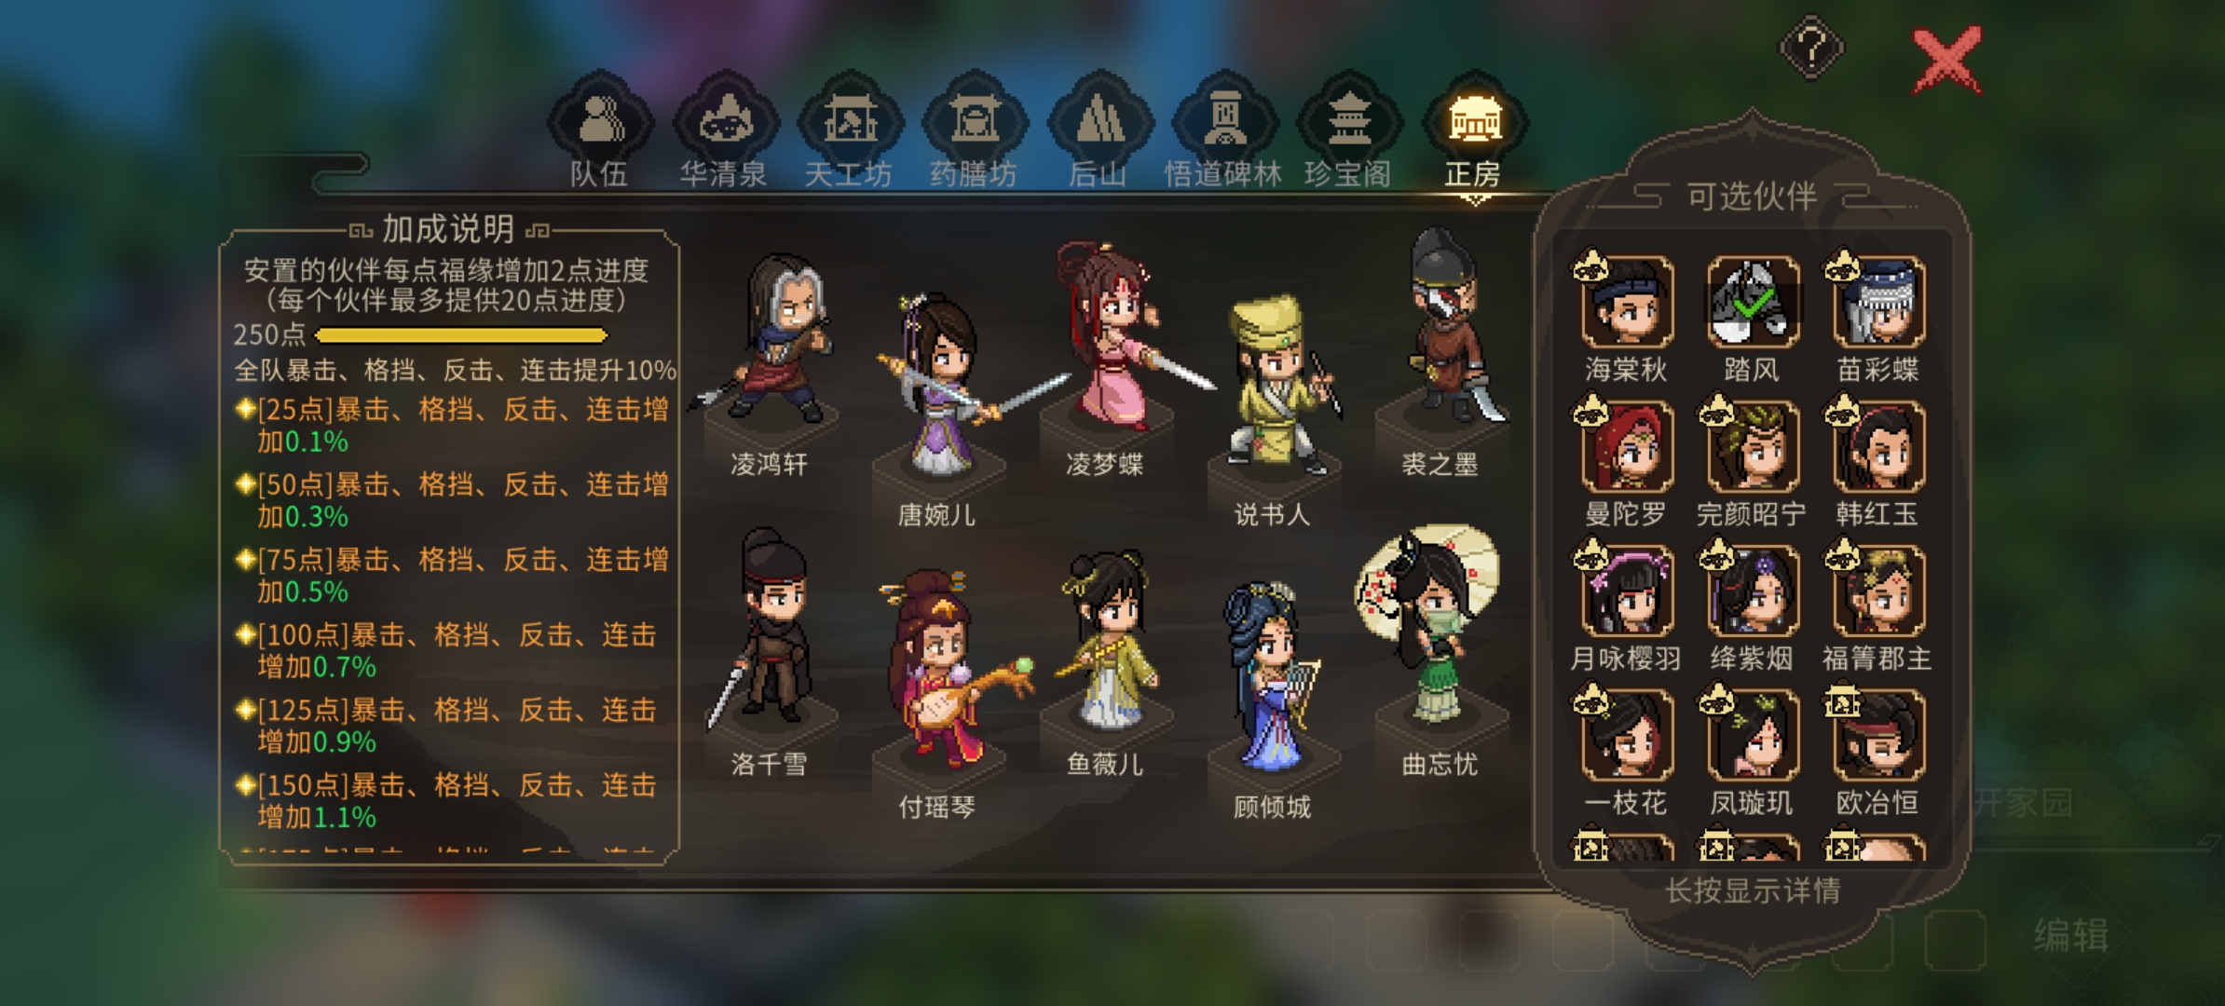This screenshot has width=2225, height=1006.
Task: Go to the 后山 mountain icon
Action: click(x=1099, y=121)
